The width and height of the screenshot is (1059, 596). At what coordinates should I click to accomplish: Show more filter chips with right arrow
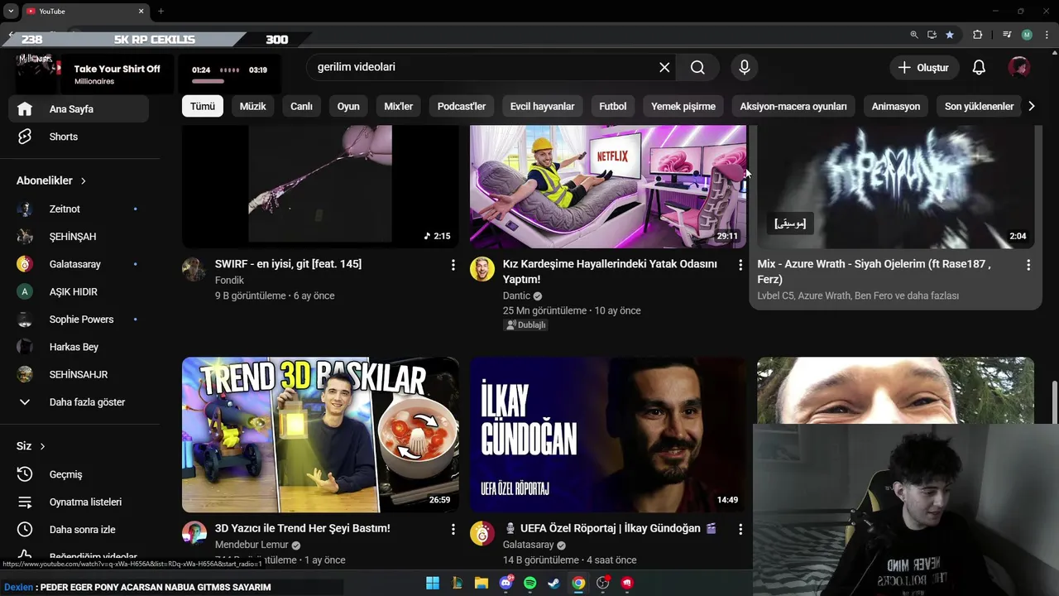(x=1031, y=106)
